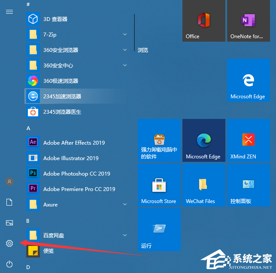Expand the 7-Zip folder chevron

125,34
